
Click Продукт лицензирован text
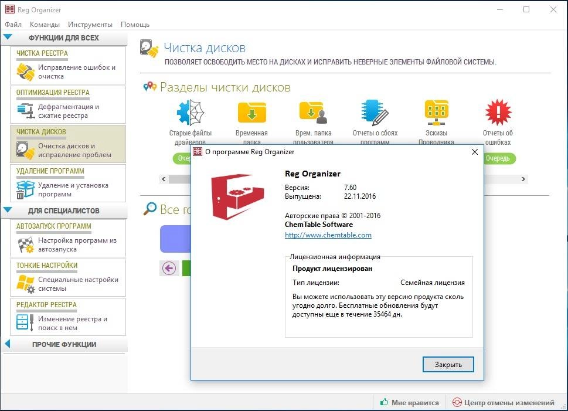click(332, 269)
